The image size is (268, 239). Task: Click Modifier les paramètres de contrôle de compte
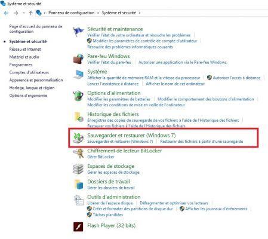click(x=145, y=41)
